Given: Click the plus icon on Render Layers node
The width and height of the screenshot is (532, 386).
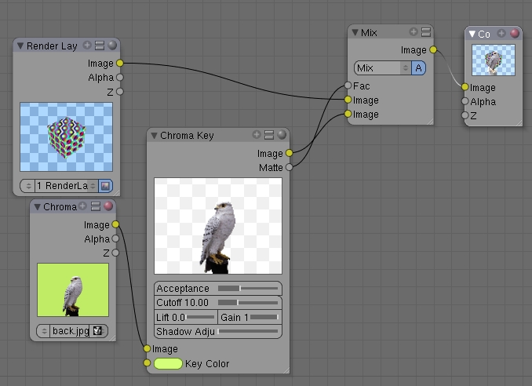Looking at the screenshot, I should [x=87, y=46].
